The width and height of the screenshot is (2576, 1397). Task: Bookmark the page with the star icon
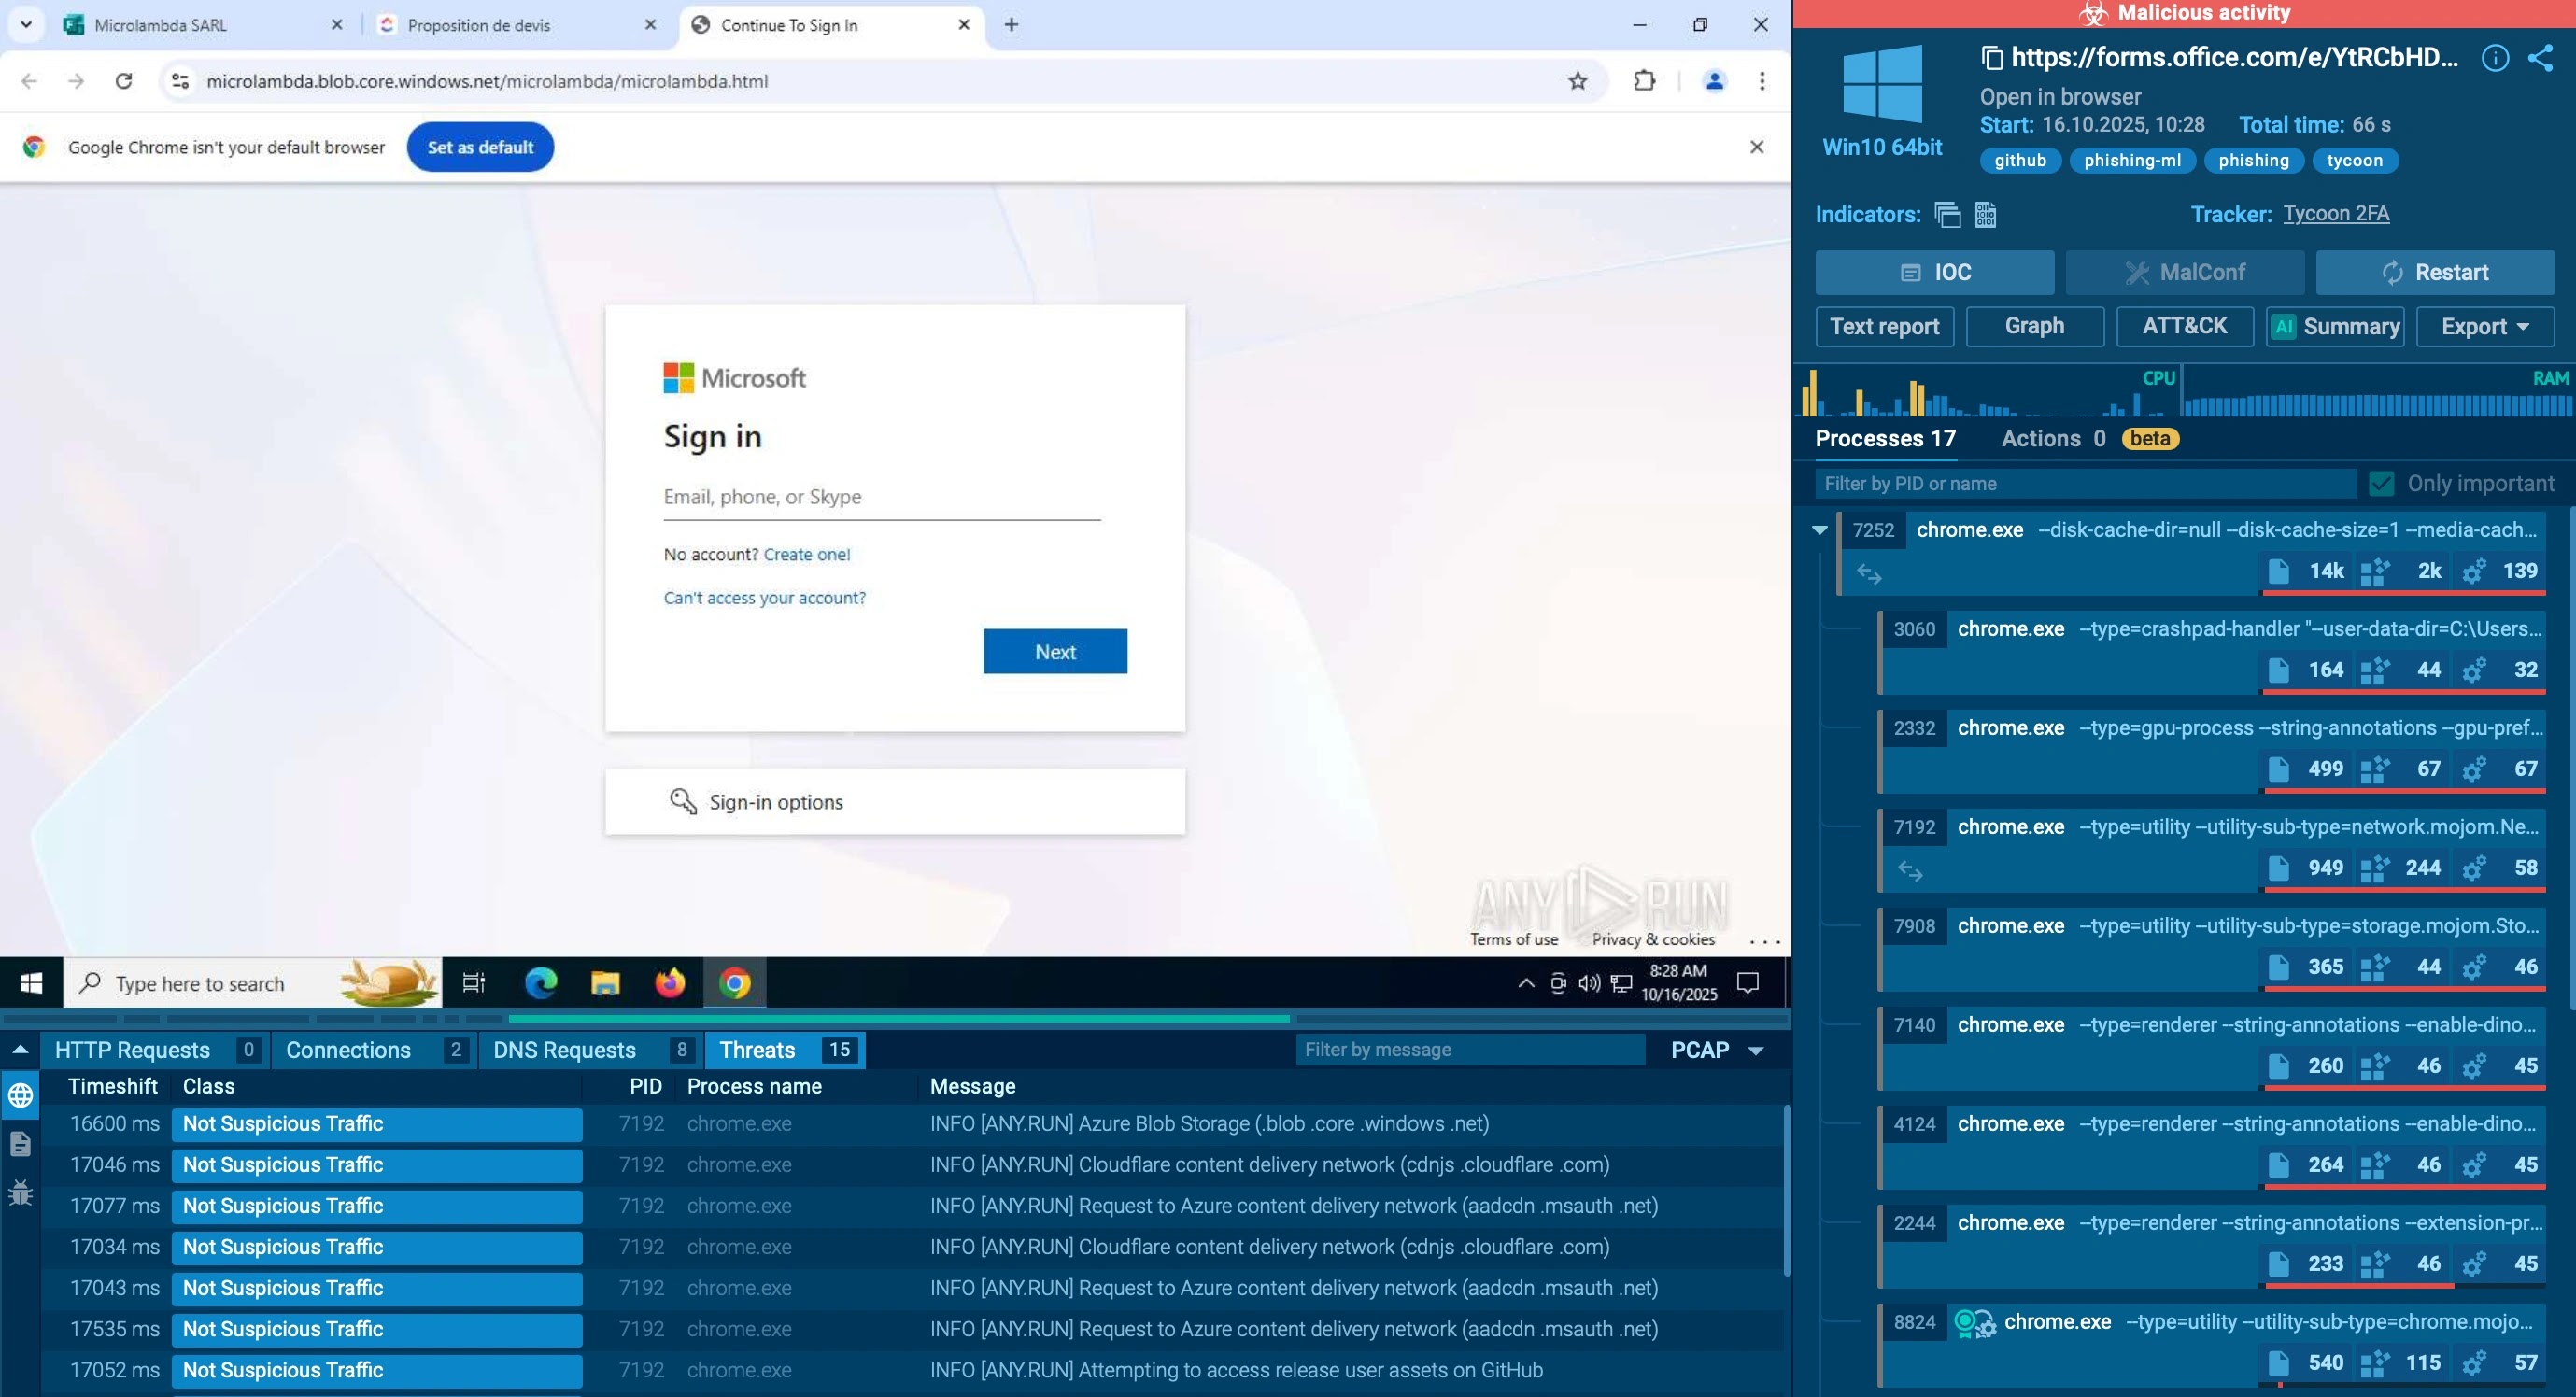coord(1577,81)
